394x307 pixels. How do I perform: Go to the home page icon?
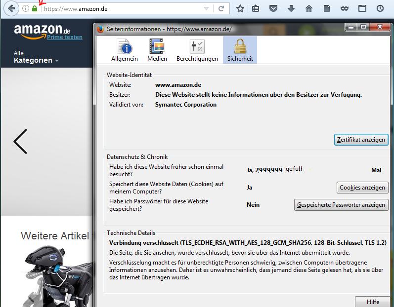(309, 9)
